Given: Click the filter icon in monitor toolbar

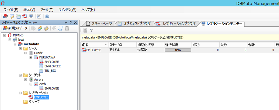Looking at the screenshot, I should click(x=91, y=30).
